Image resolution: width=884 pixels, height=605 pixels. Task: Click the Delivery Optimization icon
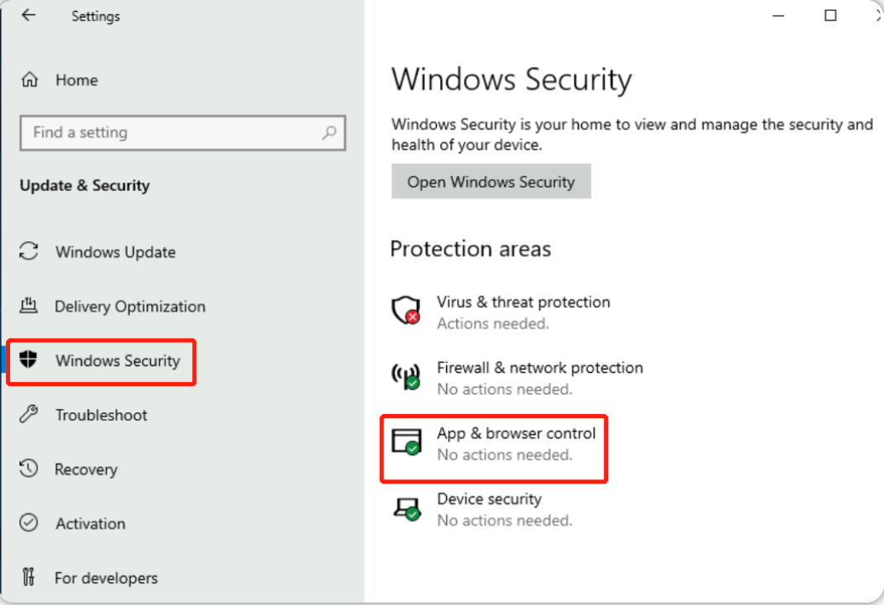point(29,305)
